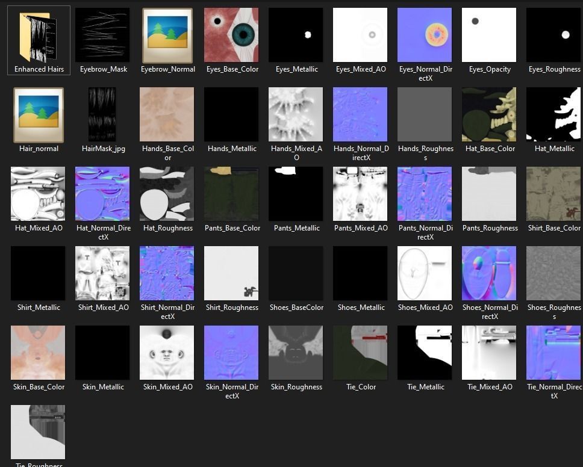Select the Hair_normal image file icon
This screenshot has height=467, width=583.
(x=39, y=115)
